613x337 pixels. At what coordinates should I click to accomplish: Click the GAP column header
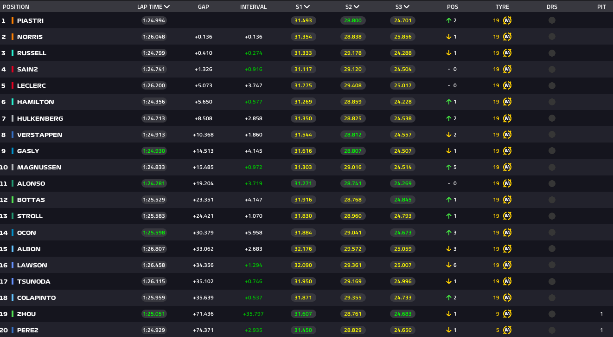click(203, 7)
